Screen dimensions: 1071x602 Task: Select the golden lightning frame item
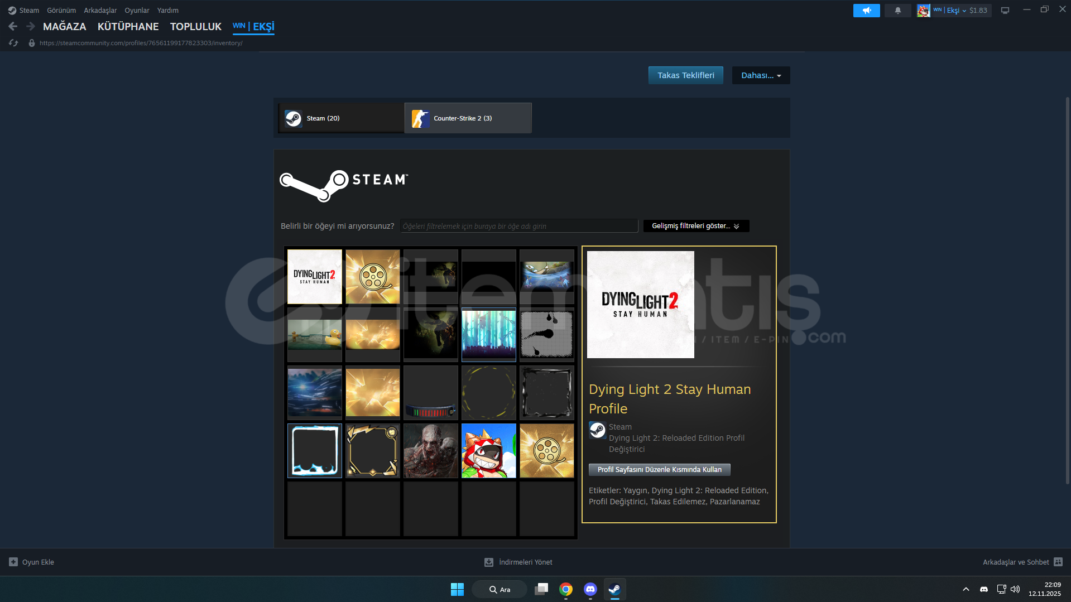coord(373,451)
